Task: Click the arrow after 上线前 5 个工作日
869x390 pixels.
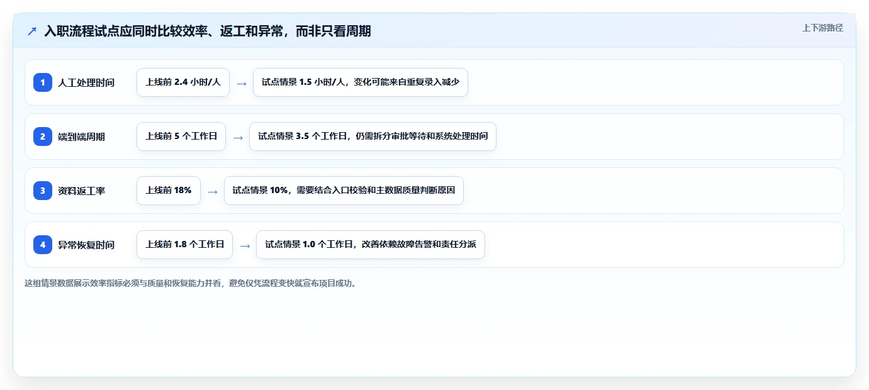Action: (237, 137)
